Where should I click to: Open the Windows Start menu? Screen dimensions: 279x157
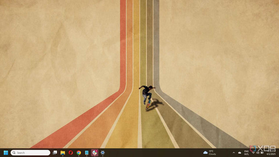click(x=6, y=153)
